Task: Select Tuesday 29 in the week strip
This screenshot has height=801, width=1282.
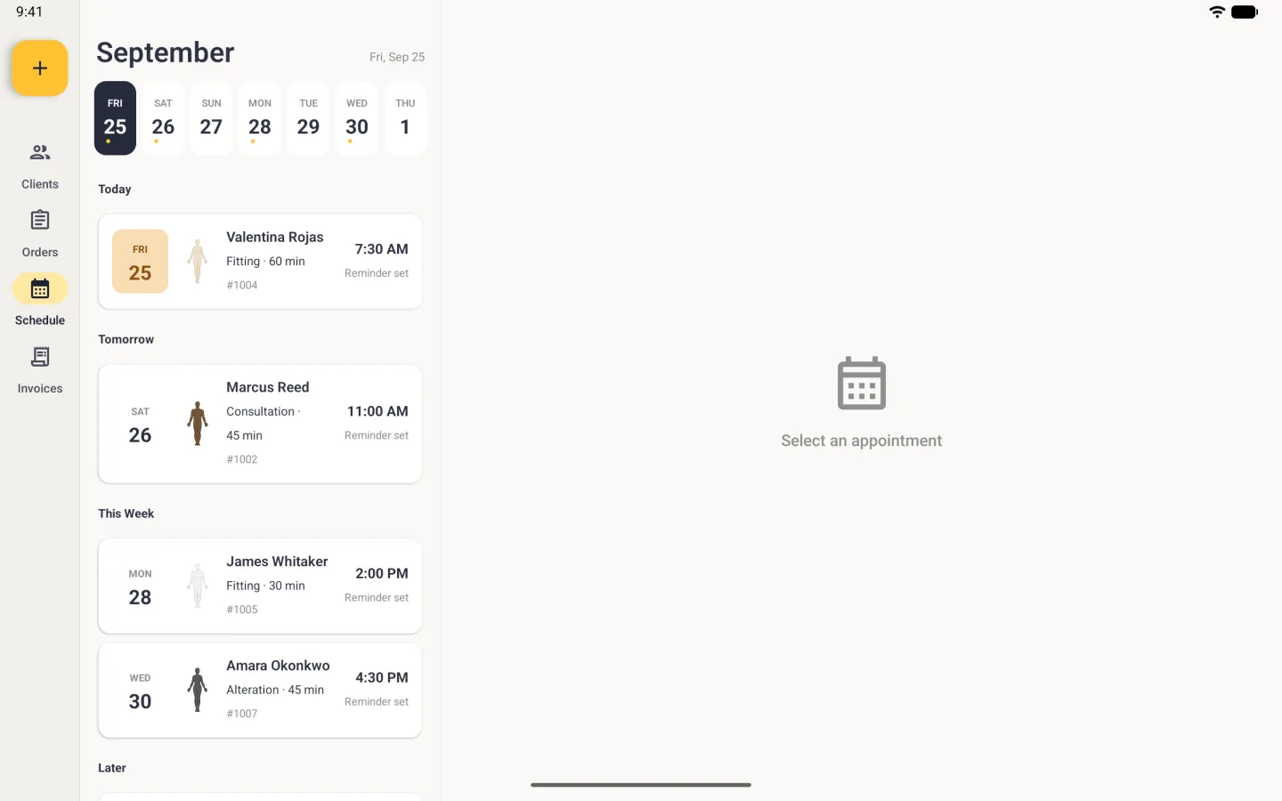Action: pyautogui.click(x=308, y=118)
